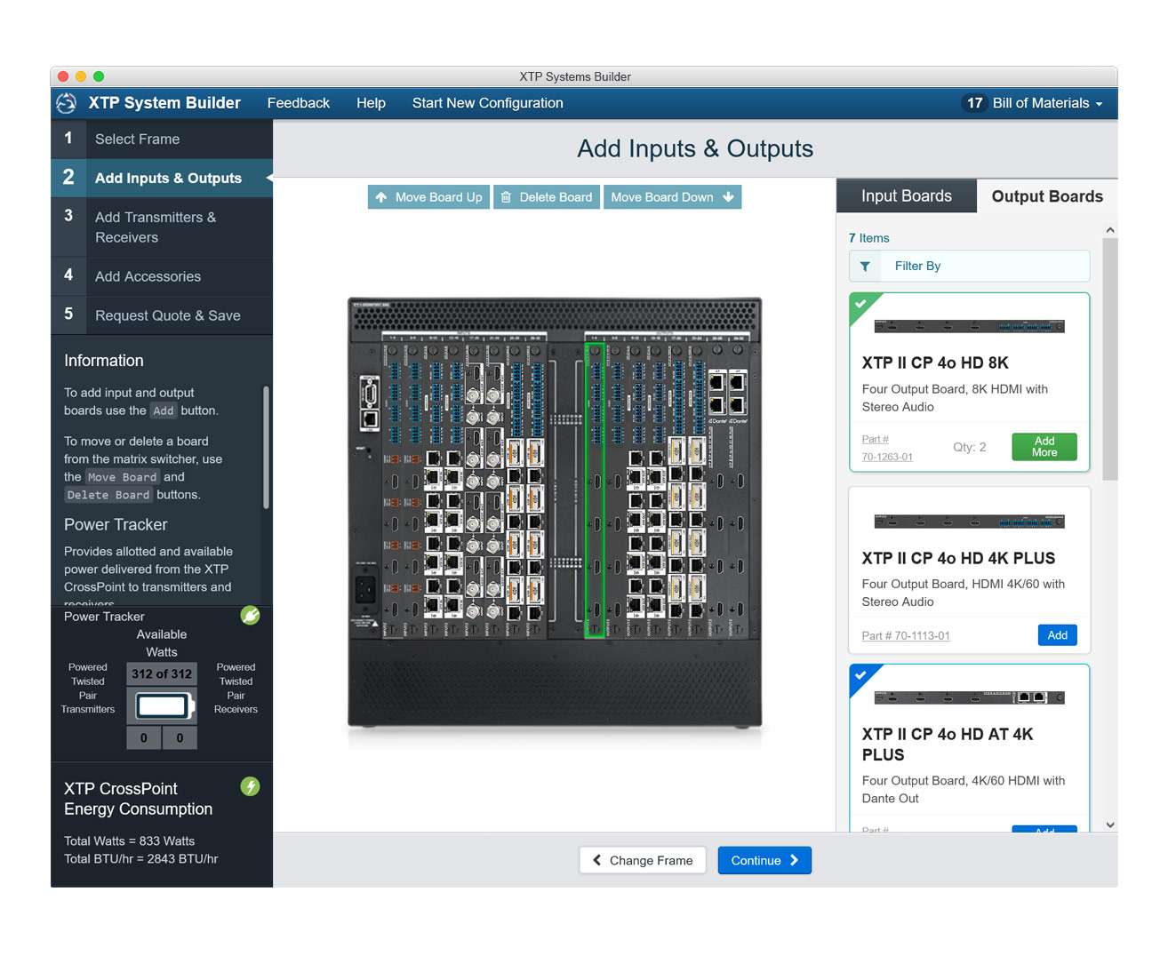Click the Filter By field
1168x956 pixels.
[x=970, y=266]
